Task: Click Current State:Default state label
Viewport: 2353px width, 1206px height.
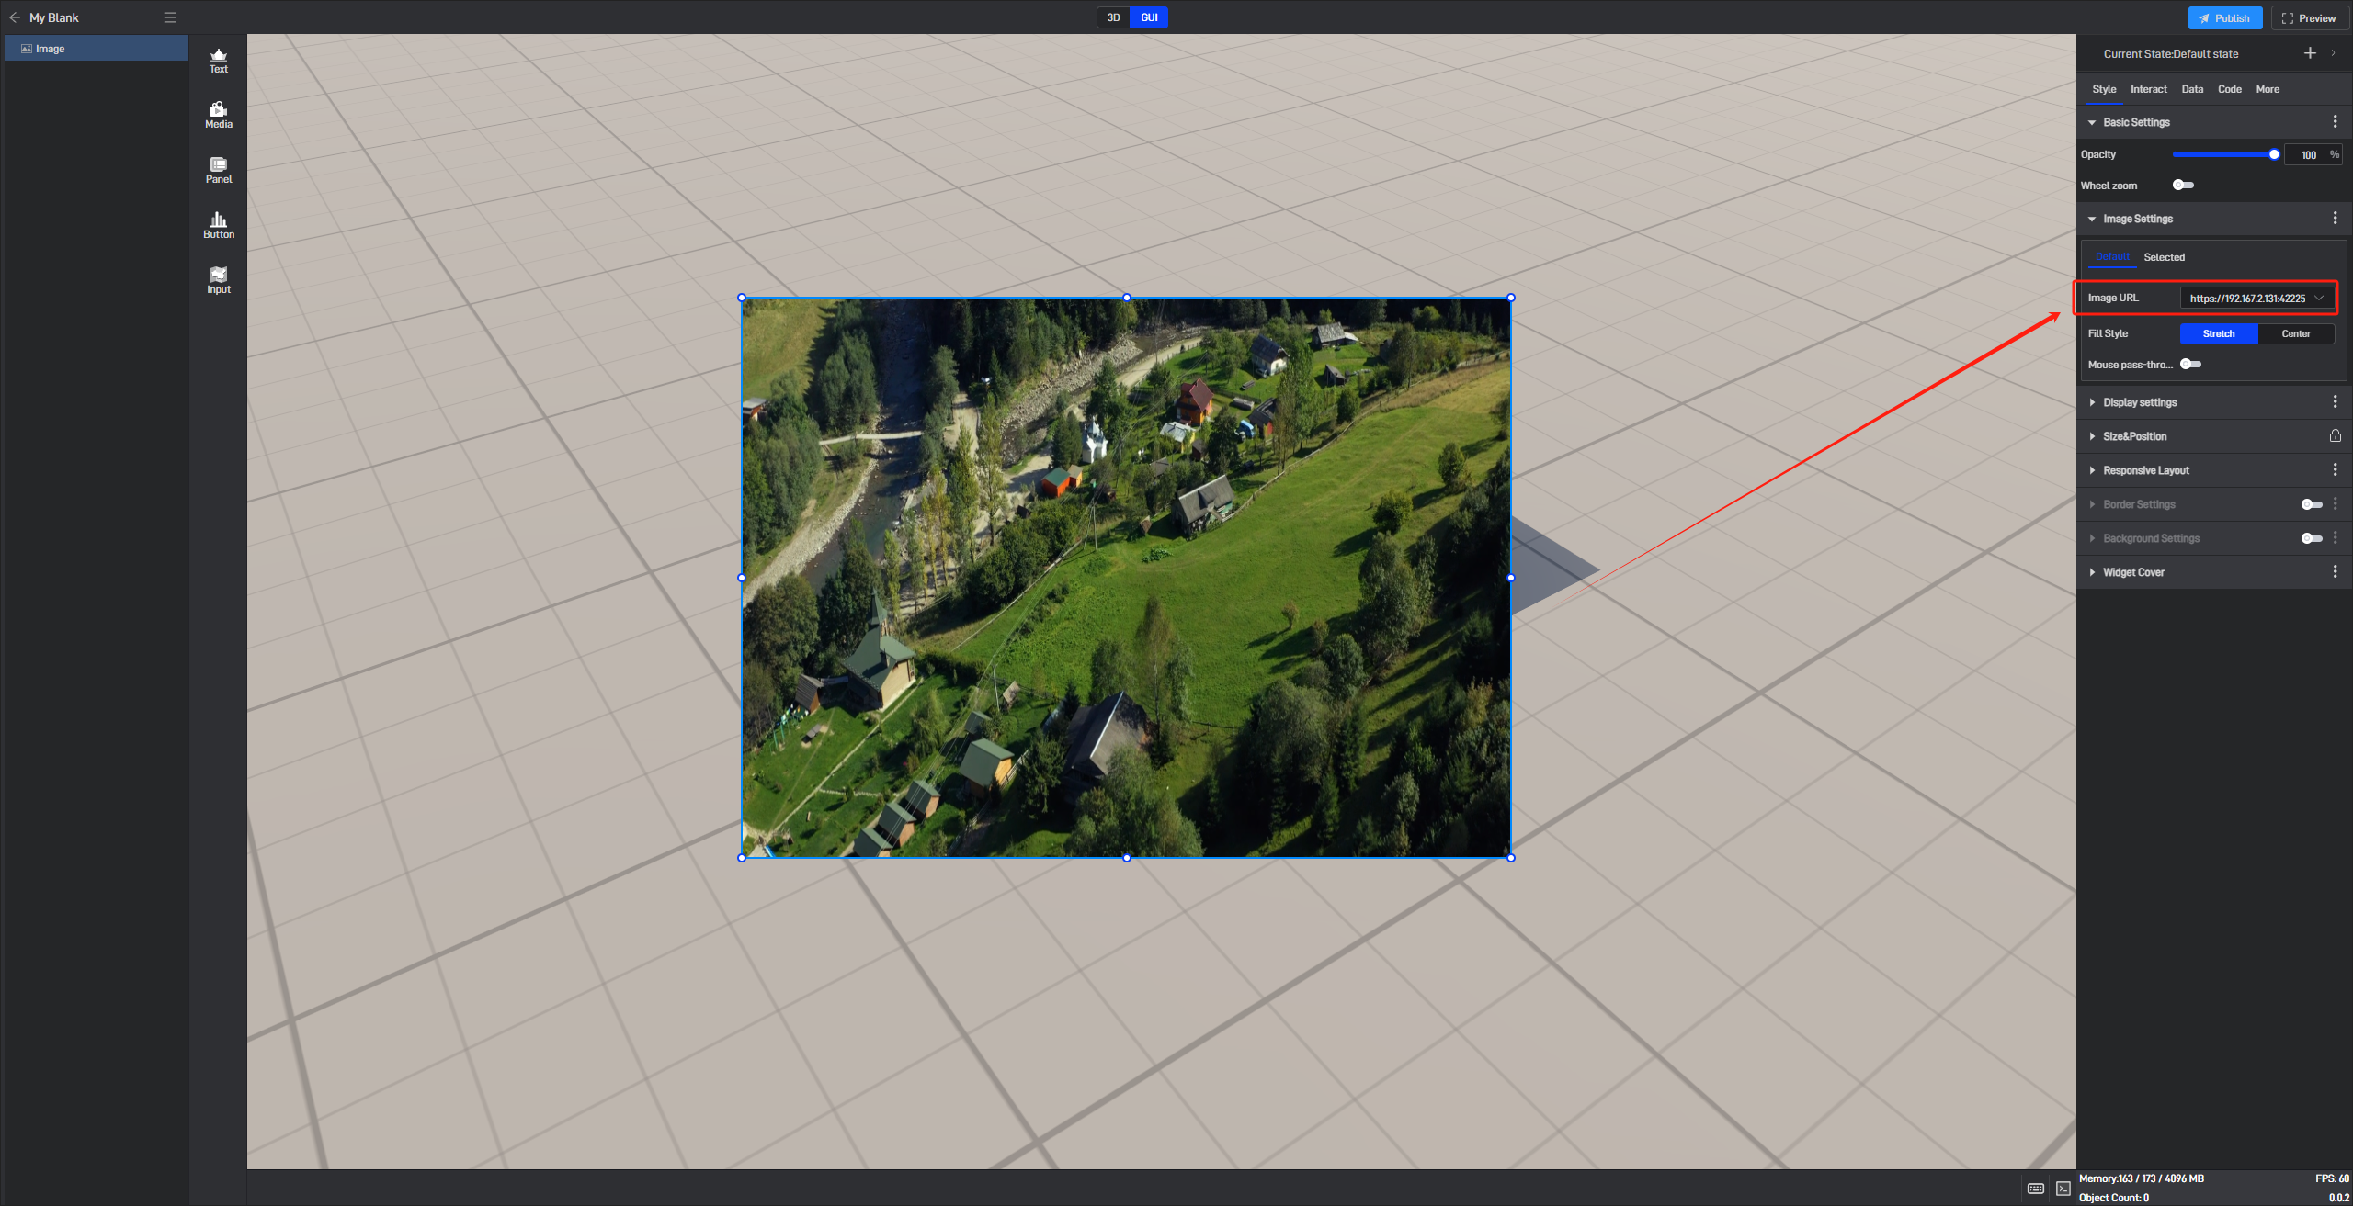Action: [x=2171, y=54]
